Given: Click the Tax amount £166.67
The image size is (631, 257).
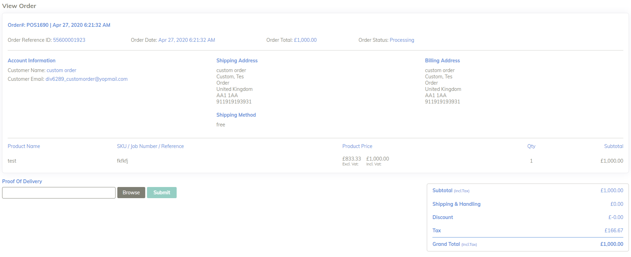Looking at the screenshot, I should 614,231.
